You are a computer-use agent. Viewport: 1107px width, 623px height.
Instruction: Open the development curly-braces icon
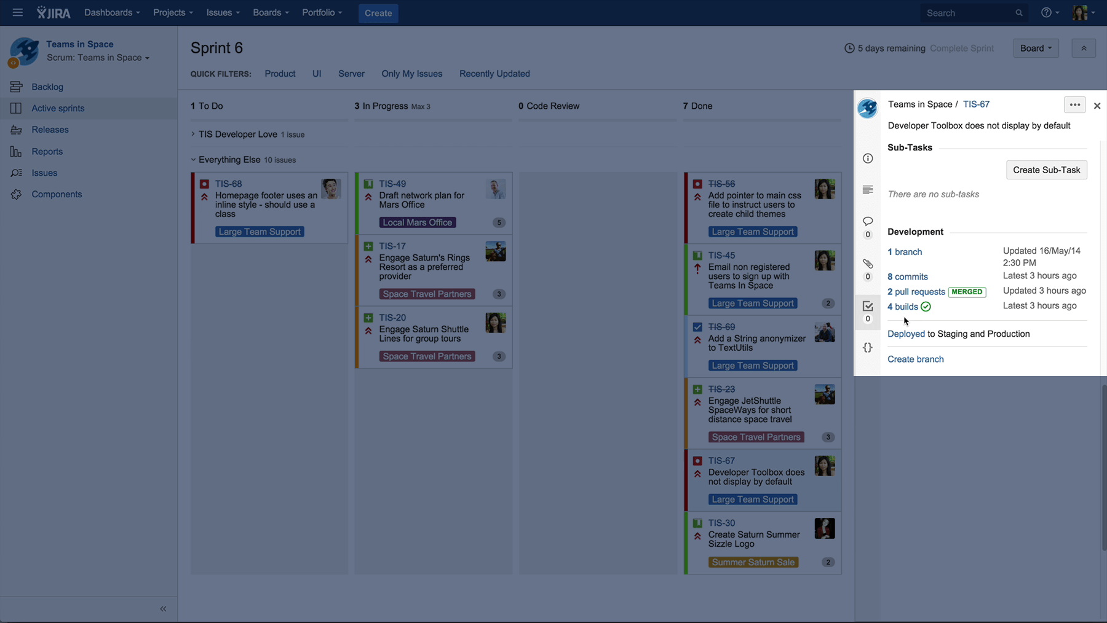point(868,347)
